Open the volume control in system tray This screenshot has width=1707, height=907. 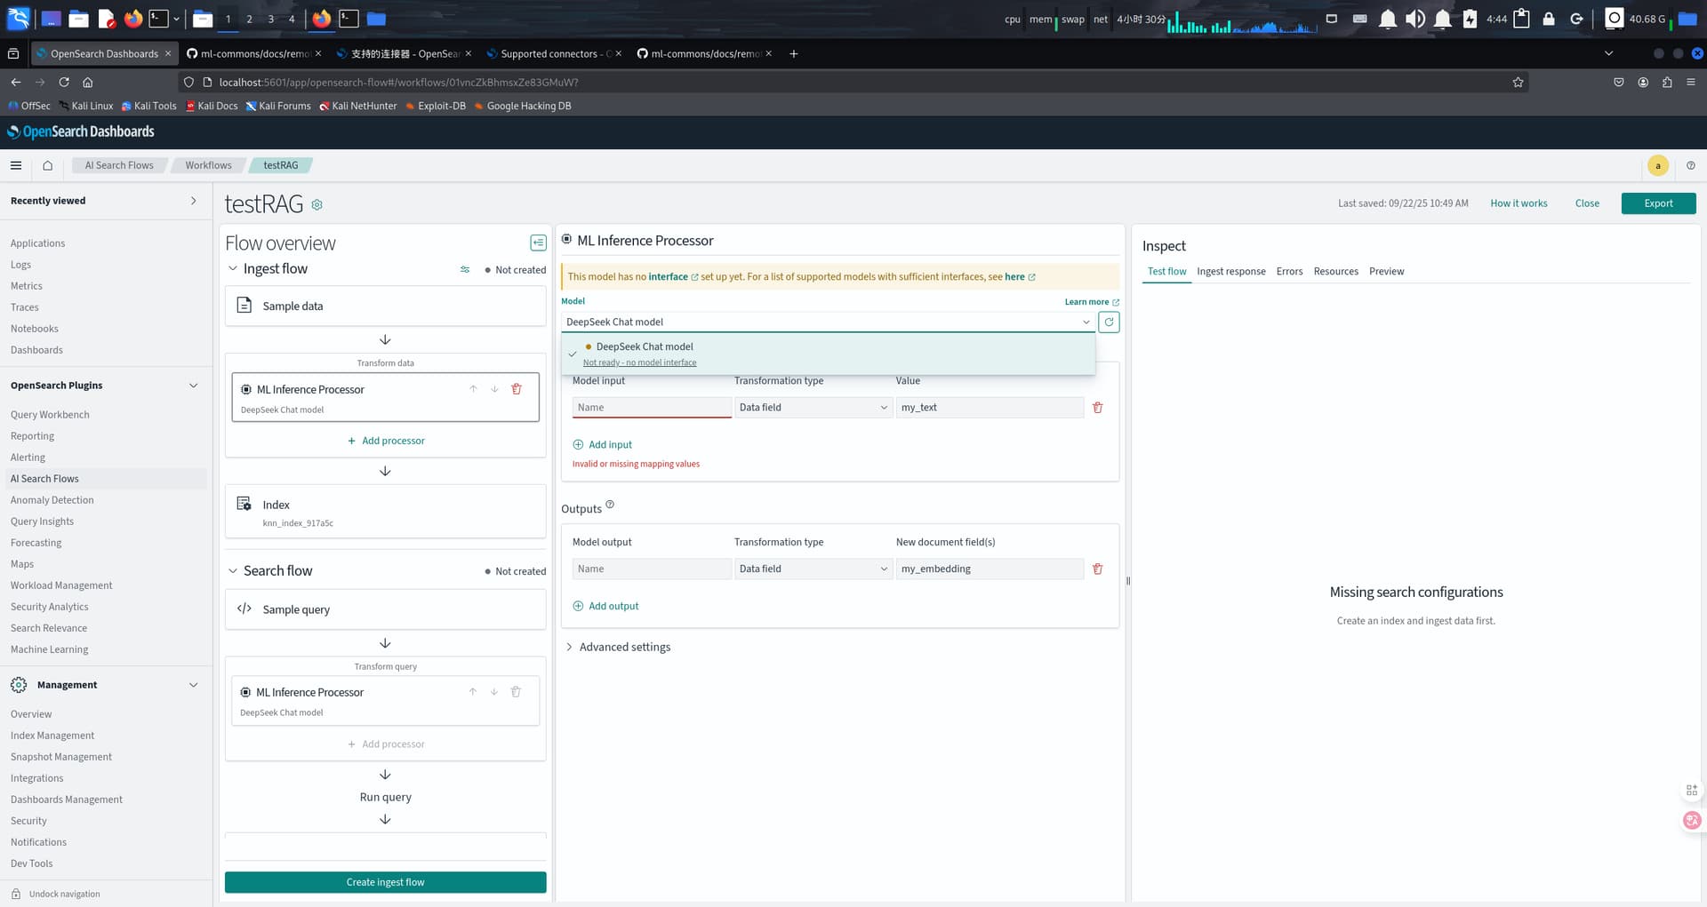click(x=1414, y=19)
